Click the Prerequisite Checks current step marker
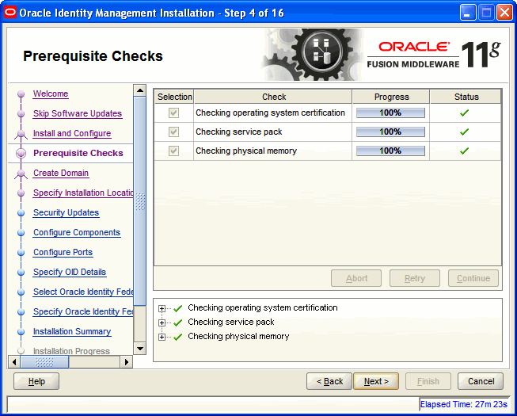Screen dimensions: 517x416 21,154
